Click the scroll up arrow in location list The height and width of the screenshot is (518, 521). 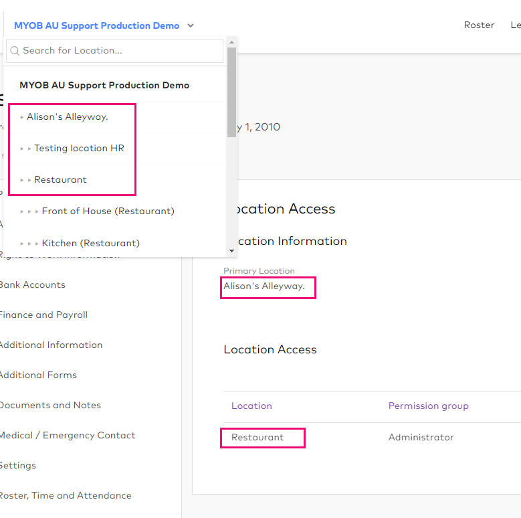pos(231,43)
